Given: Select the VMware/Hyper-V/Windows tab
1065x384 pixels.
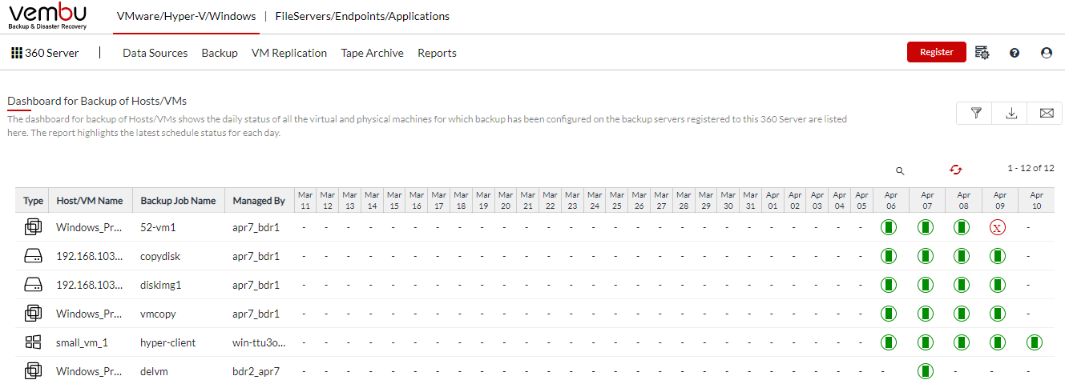Looking at the screenshot, I should 186,16.
